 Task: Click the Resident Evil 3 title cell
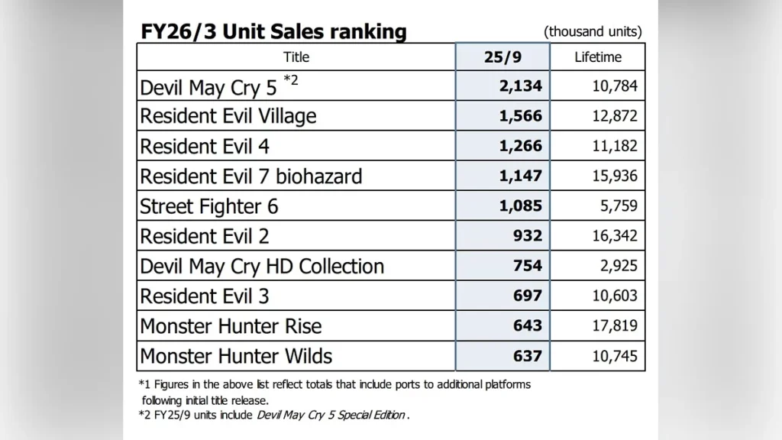[205, 296]
